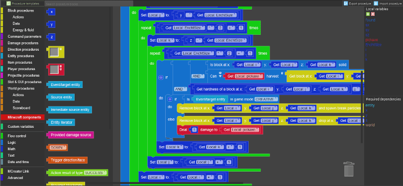
Task: Click the yellow block selector block
Action: tap(55, 52)
